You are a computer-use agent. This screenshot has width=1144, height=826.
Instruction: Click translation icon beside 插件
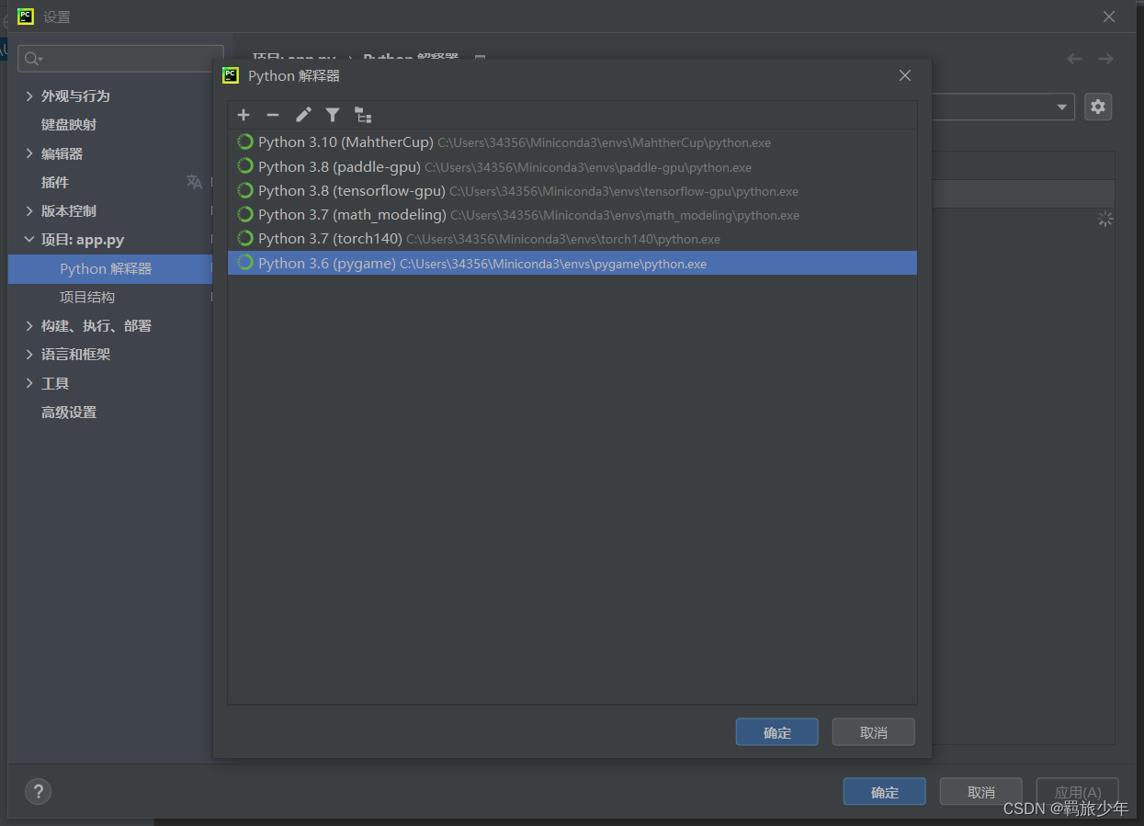click(194, 182)
